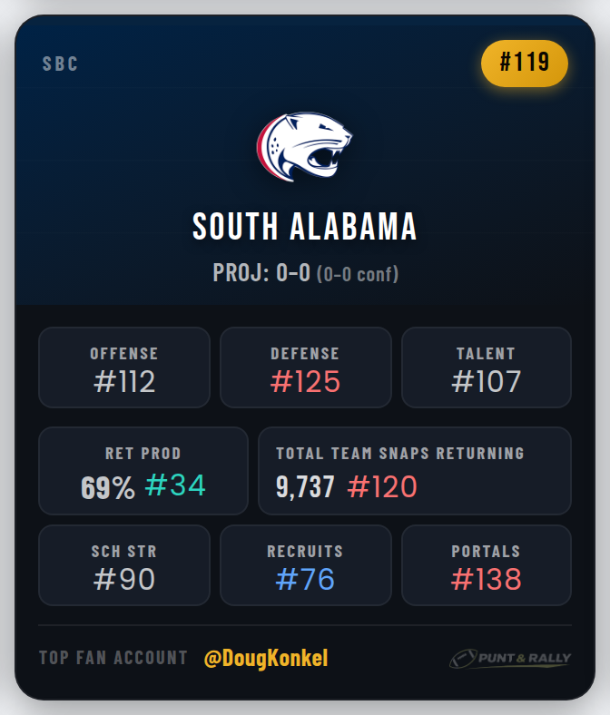Click the Punt & Rally logo
Image resolution: width=610 pixels, height=715 pixels.
[x=509, y=659]
